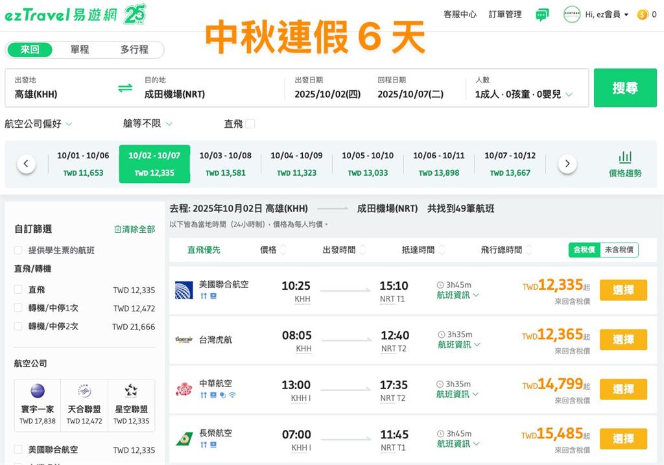Click United Airlines logo in results
The image size is (664, 465).
click(184, 290)
